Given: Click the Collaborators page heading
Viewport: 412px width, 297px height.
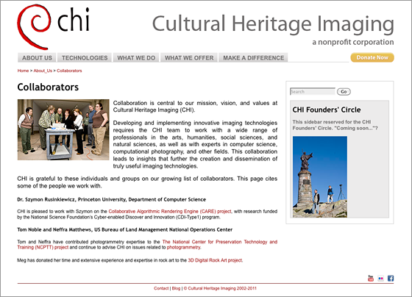Looking at the screenshot, I should 48,87.
